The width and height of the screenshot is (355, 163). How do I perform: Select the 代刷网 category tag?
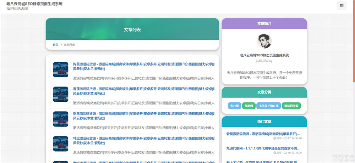pos(248,106)
